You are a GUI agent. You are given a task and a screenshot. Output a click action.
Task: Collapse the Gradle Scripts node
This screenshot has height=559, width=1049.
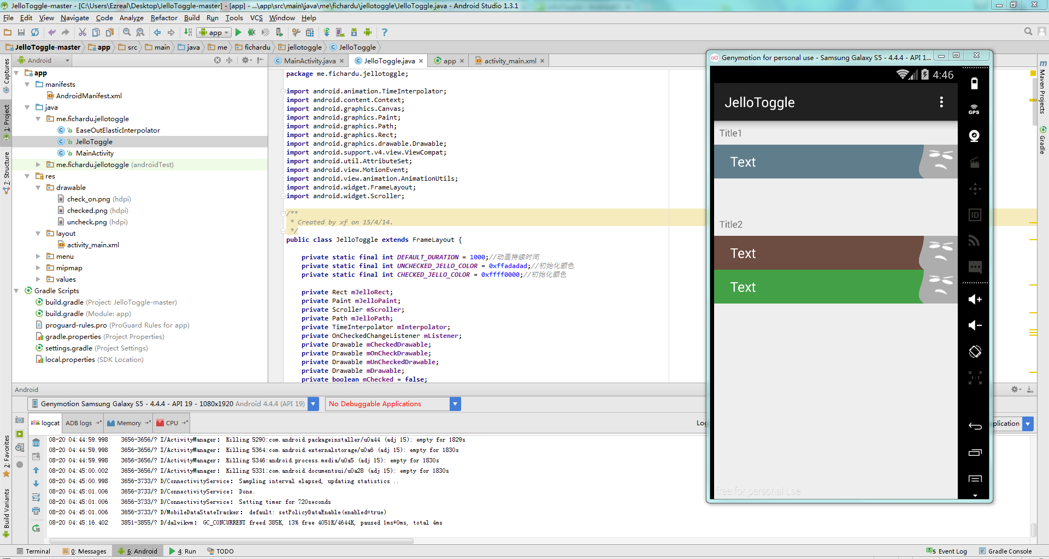[x=16, y=291]
